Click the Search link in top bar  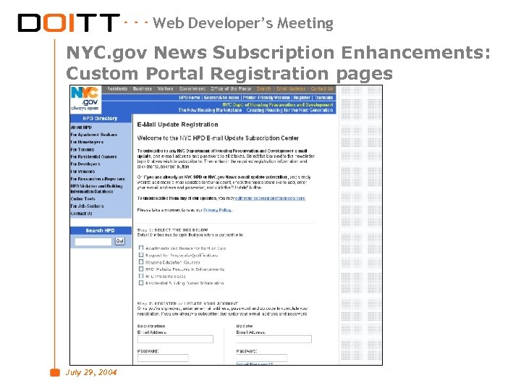point(264,89)
